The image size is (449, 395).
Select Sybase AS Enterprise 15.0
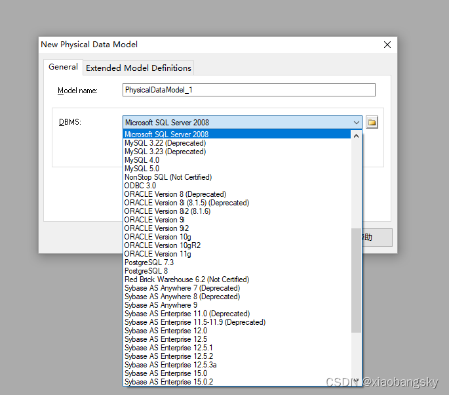pos(237,373)
